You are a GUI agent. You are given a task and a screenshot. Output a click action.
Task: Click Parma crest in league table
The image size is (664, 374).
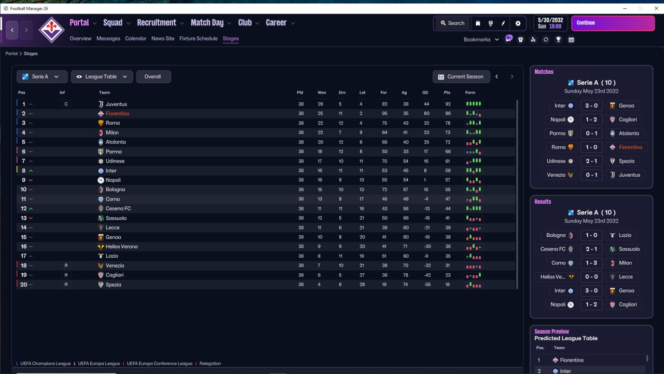pyautogui.click(x=101, y=152)
